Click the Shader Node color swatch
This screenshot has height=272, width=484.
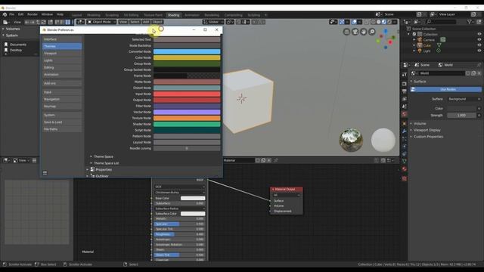click(x=187, y=124)
